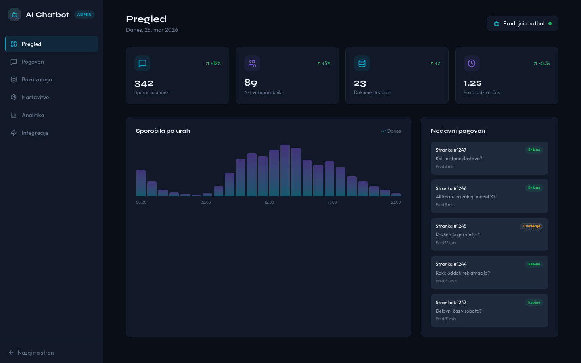Click the users icon on Aktivni uporabniki card
Viewport: 581px width, 363px height.
coord(252,63)
